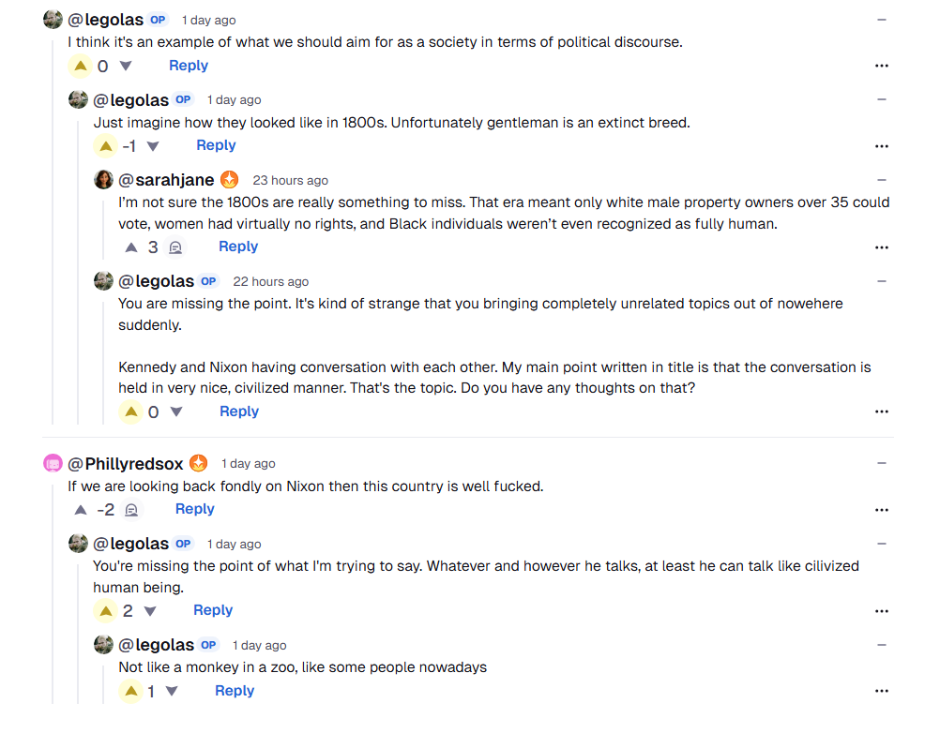Collapse sarahjane's comment thread
Image resolution: width=940 pixels, height=733 pixels.
(x=881, y=180)
